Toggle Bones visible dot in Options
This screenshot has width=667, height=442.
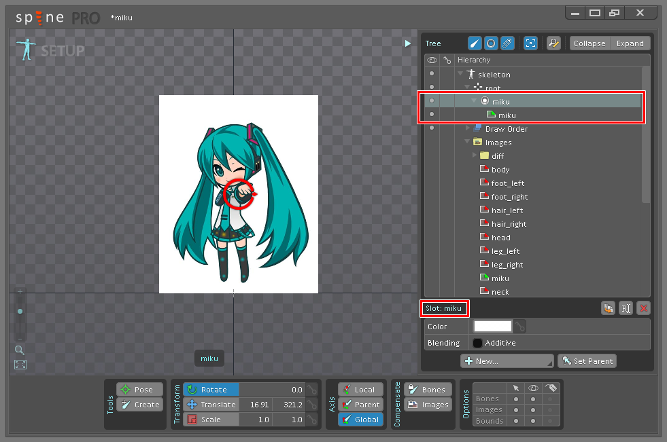pyautogui.click(x=533, y=399)
